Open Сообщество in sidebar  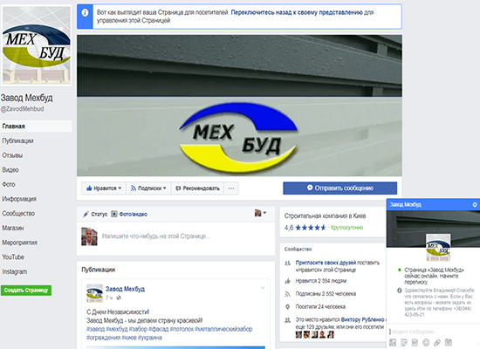(18, 214)
